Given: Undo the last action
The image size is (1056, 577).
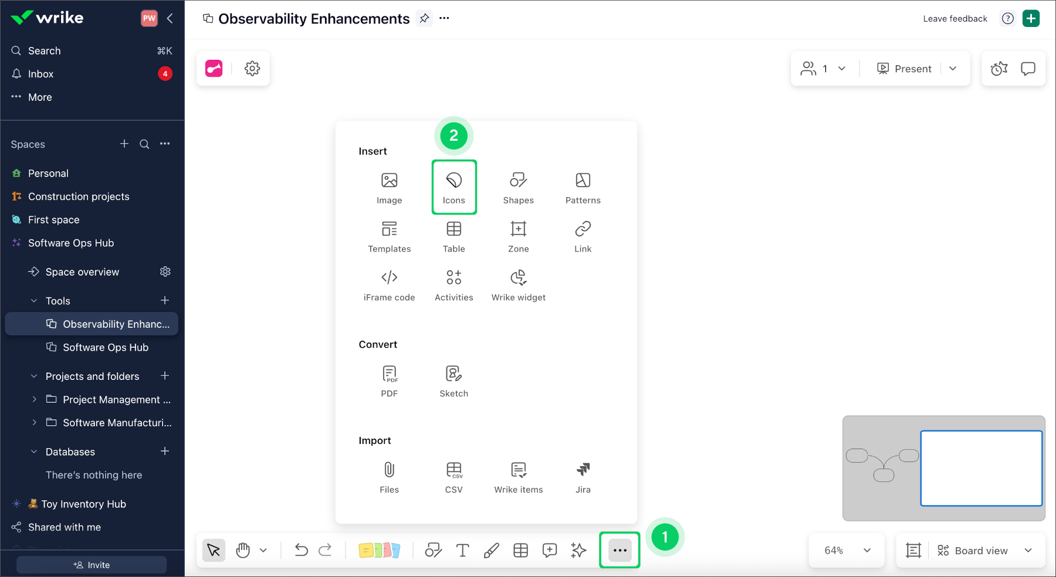Looking at the screenshot, I should click(x=301, y=550).
